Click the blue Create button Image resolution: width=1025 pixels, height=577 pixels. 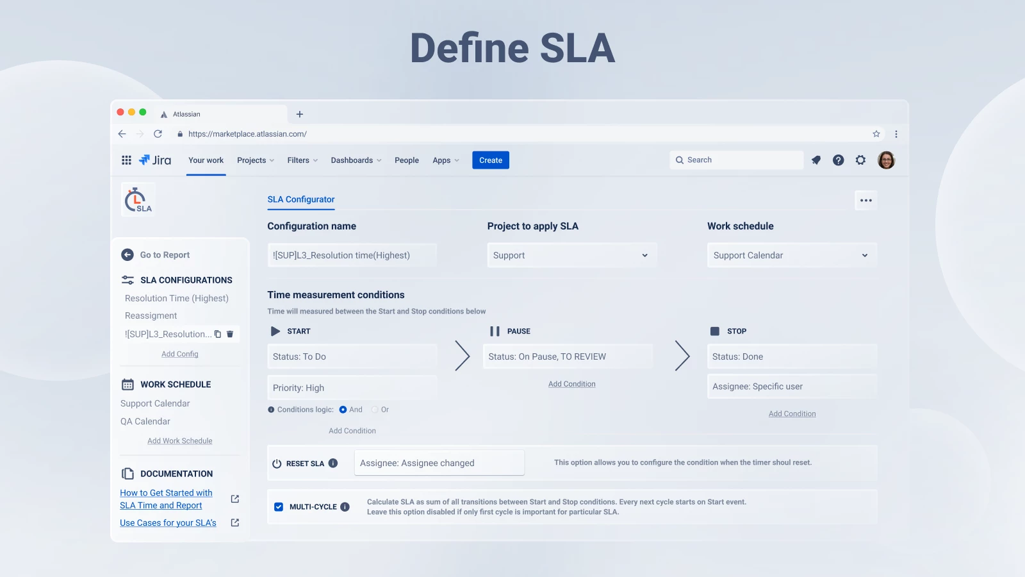tap(490, 160)
